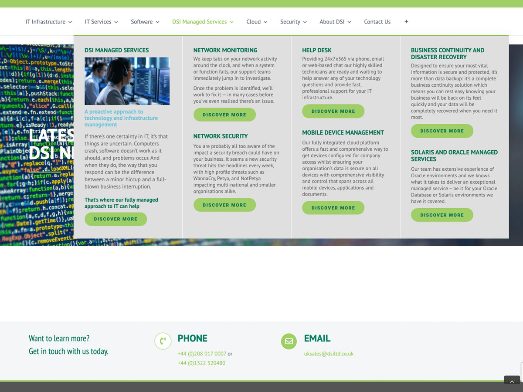Click the phone handset icon

point(163,341)
